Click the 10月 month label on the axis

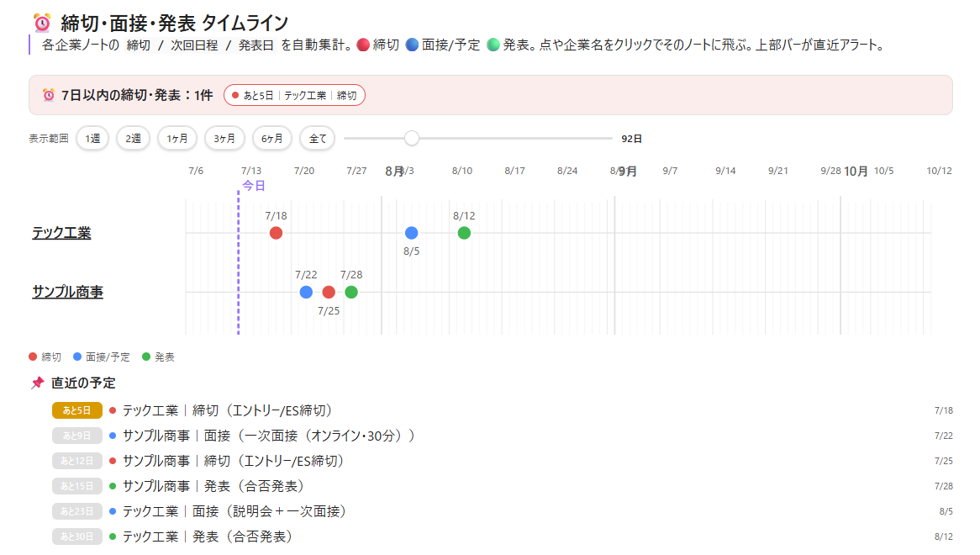[856, 172]
